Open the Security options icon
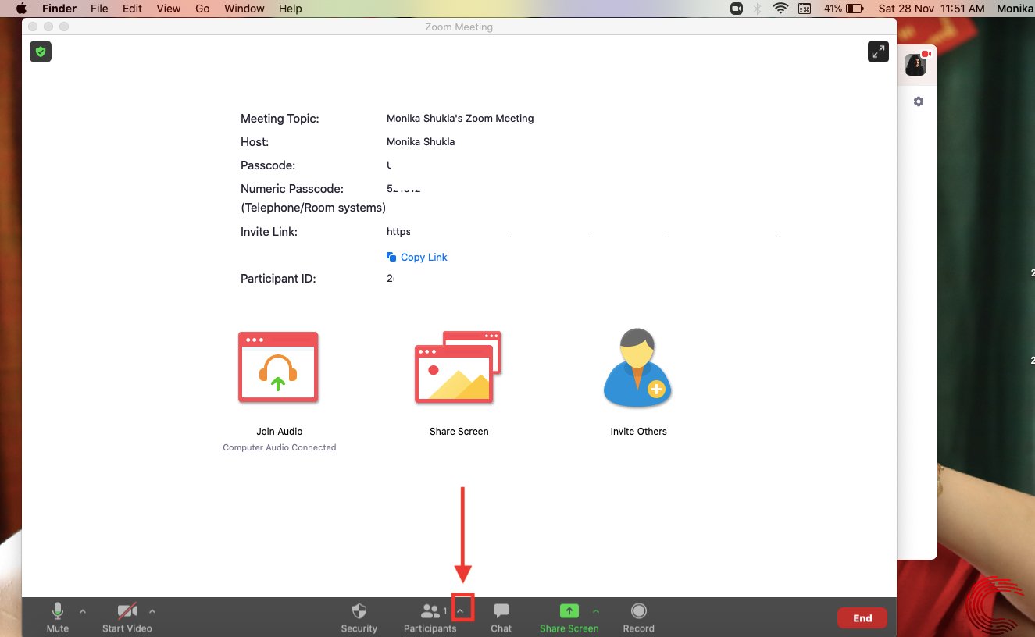The height and width of the screenshot is (637, 1035). pyautogui.click(x=359, y=617)
